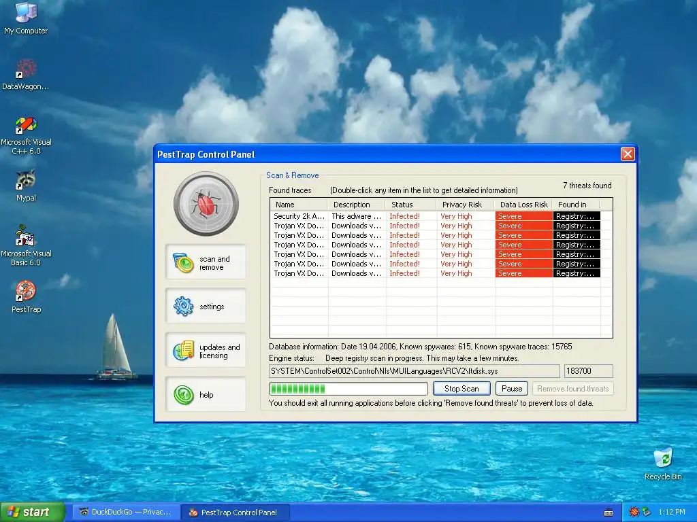Sort by the Privacy Risk column header
697x522 pixels.
466,204
